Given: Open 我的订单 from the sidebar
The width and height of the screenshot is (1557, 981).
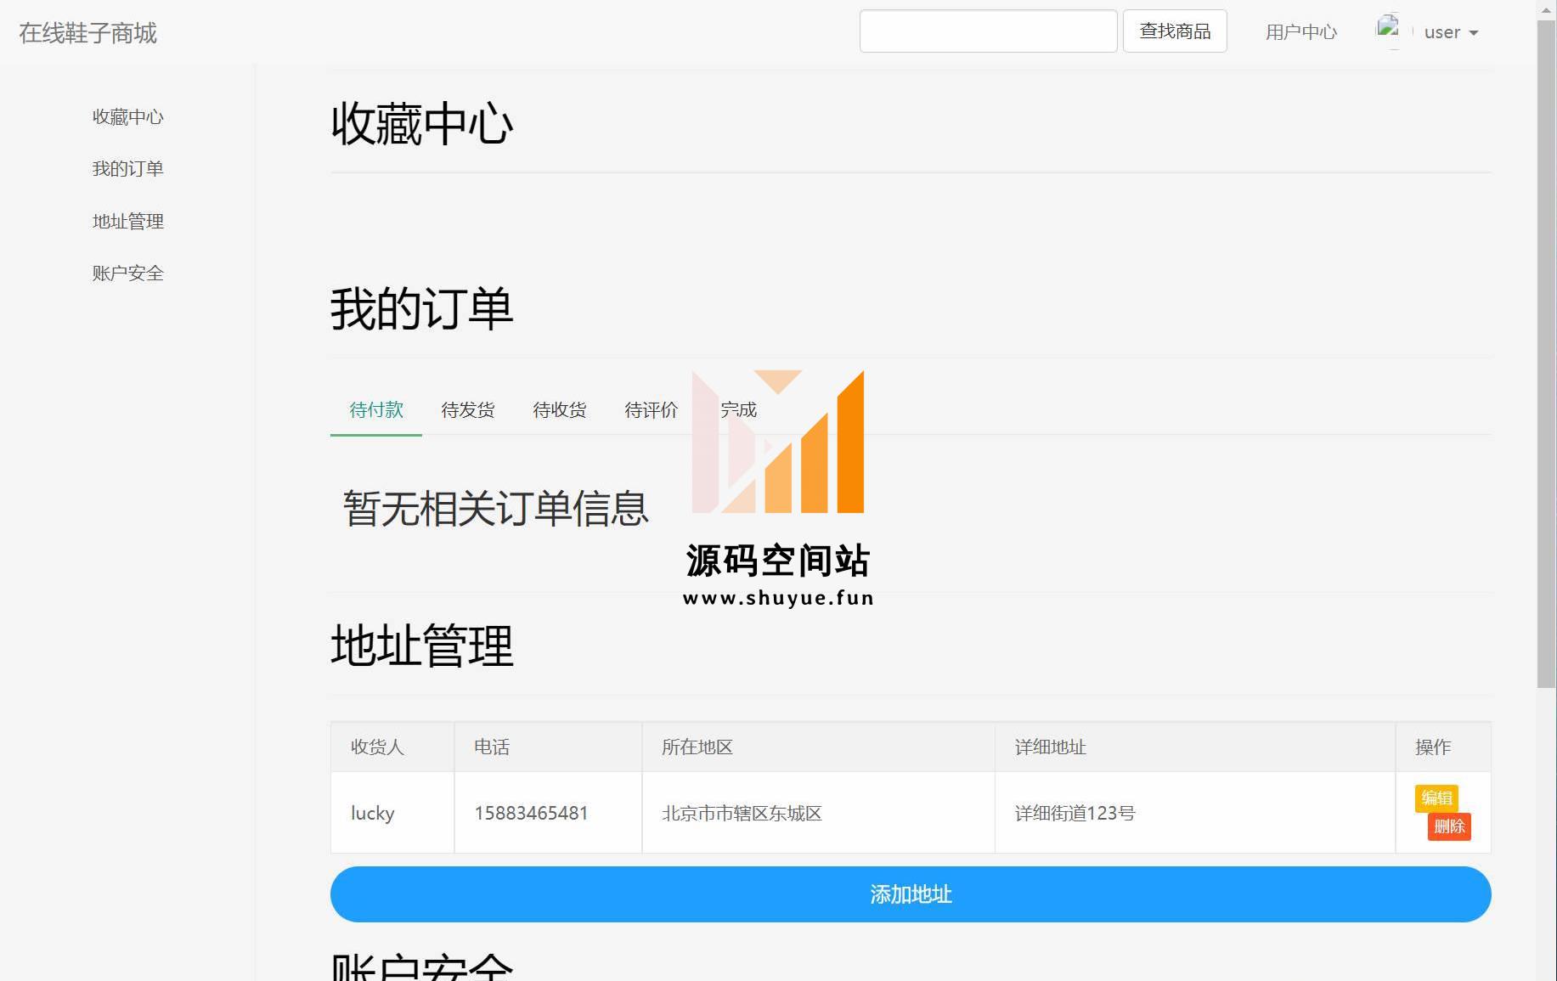Looking at the screenshot, I should tap(127, 169).
